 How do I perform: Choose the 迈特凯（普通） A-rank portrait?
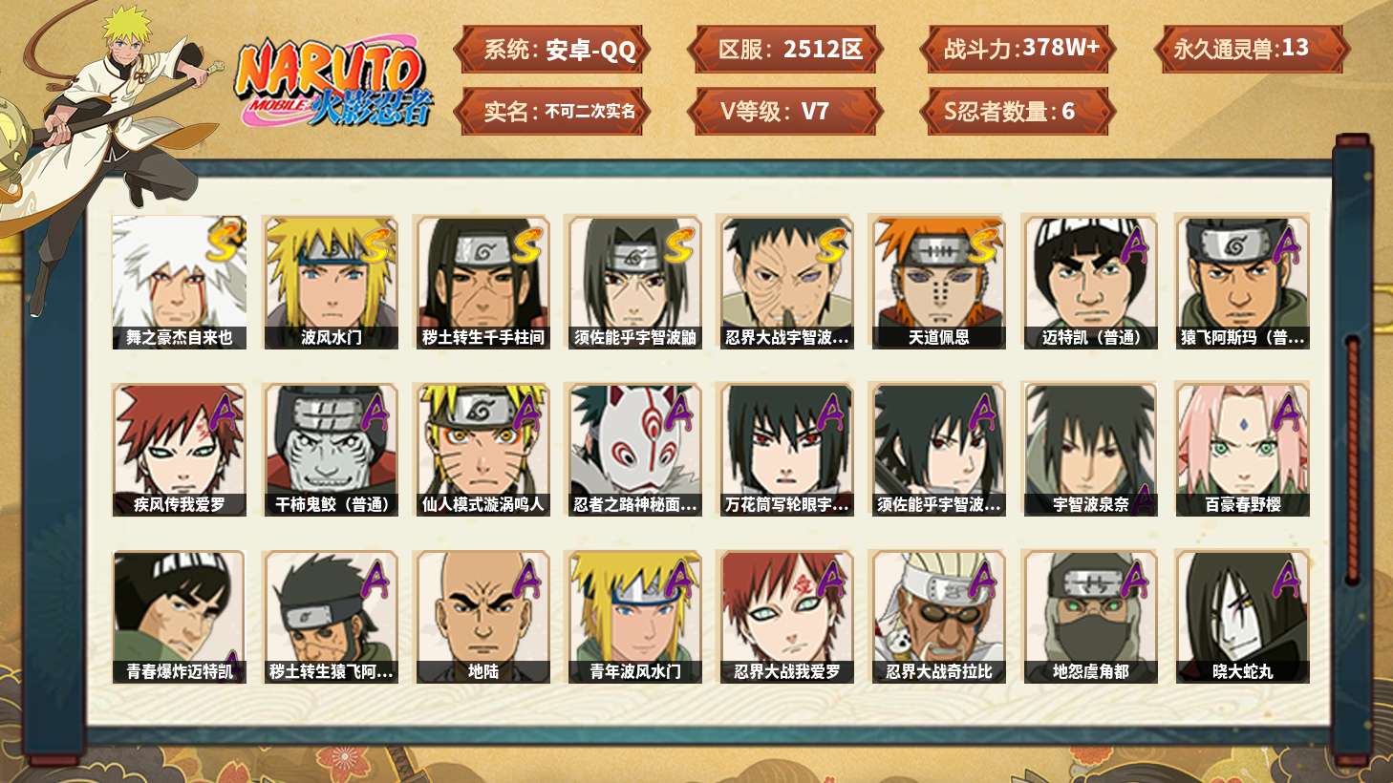(1090, 282)
